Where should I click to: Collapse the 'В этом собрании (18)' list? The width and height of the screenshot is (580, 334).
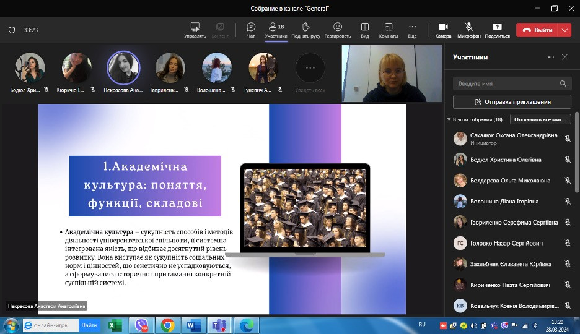point(449,119)
